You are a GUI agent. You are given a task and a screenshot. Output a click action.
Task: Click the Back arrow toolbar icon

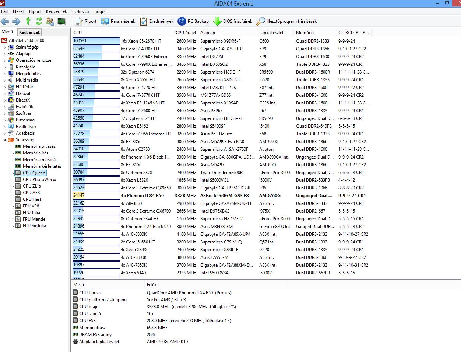click(5, 21)
